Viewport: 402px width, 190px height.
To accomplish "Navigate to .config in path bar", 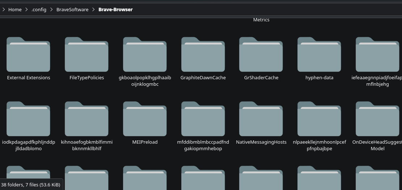I will (x=39, y=9).
